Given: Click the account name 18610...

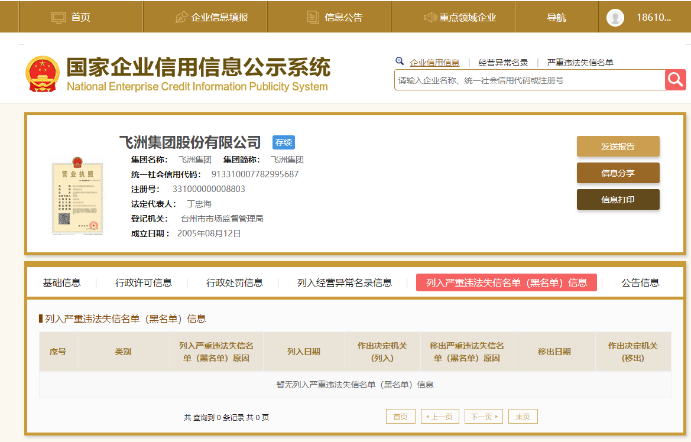Looking at the screenshot, I should tap(654, 17).
